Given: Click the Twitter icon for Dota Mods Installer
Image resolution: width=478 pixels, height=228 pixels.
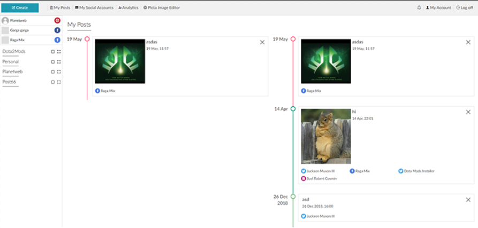Looking at the screenshot, I should click(x=400, y=171).
